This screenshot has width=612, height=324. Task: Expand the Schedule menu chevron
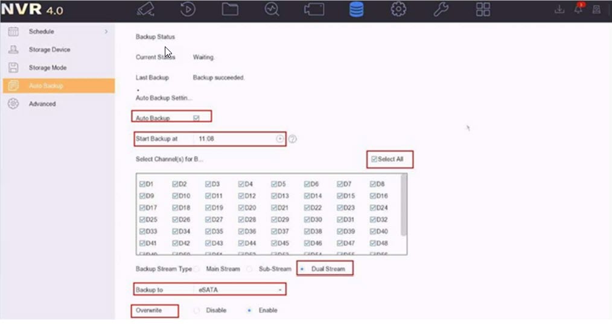(106, 31)
